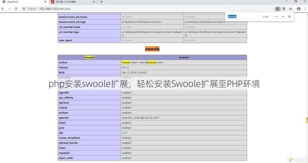
Task: Close the find bar
Action: tap(289, 17)
